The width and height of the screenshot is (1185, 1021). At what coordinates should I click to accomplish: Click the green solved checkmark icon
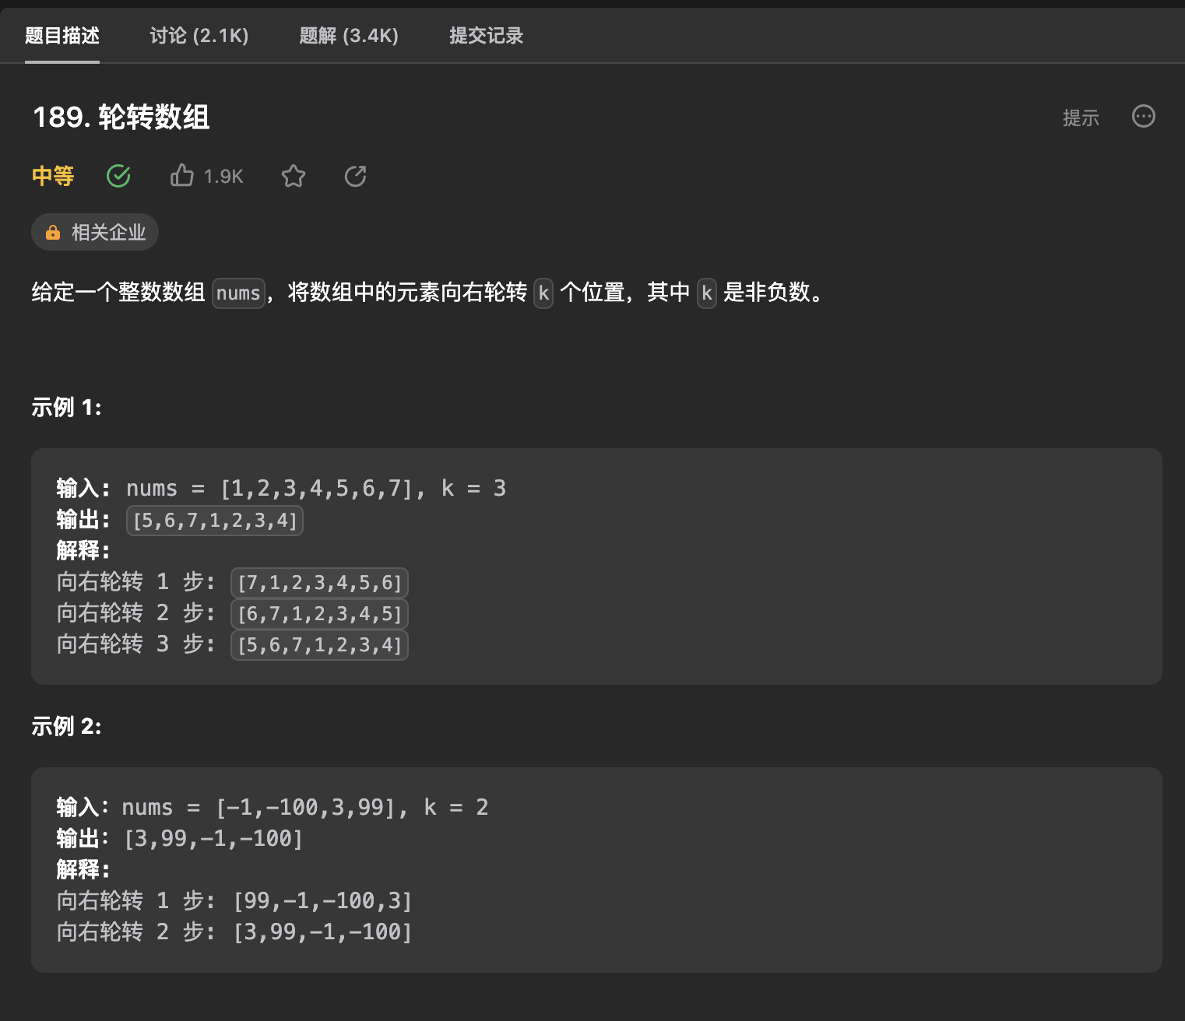point(118,176)
